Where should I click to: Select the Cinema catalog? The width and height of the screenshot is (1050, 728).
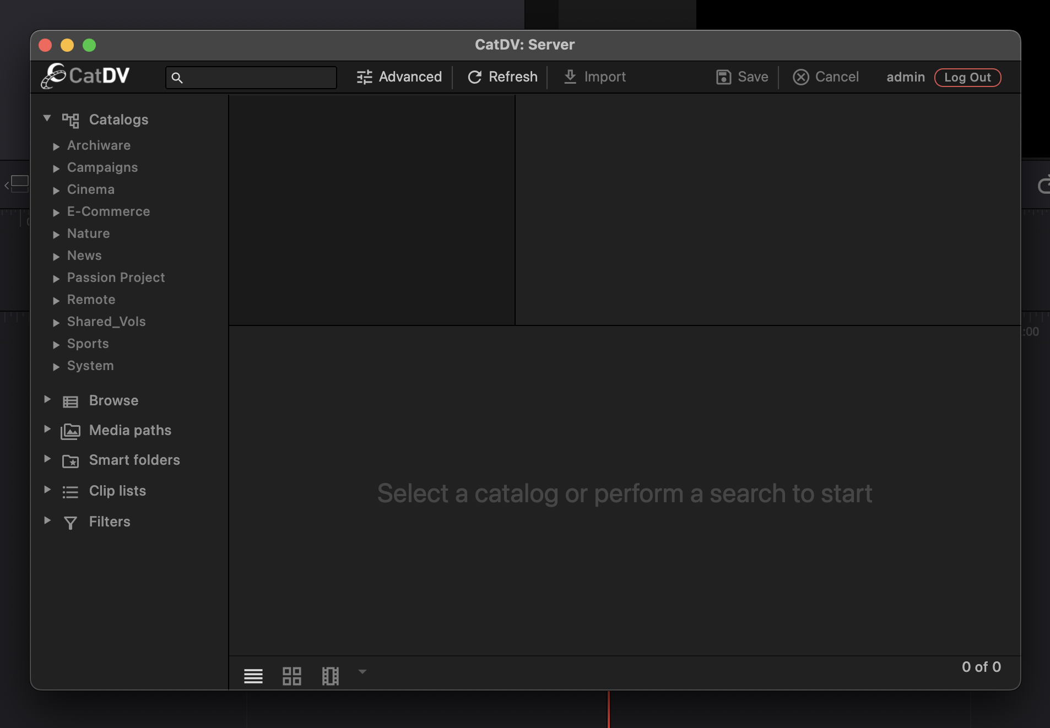click(x=91, y=189)
